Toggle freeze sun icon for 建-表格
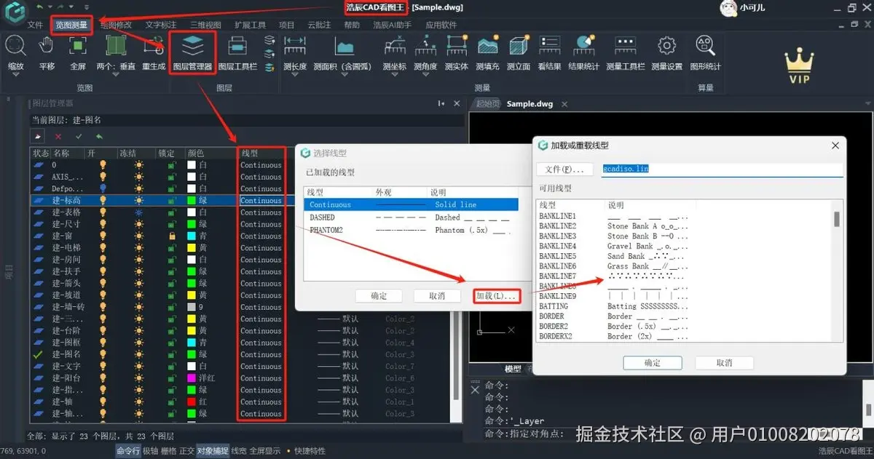 point(138,212)
